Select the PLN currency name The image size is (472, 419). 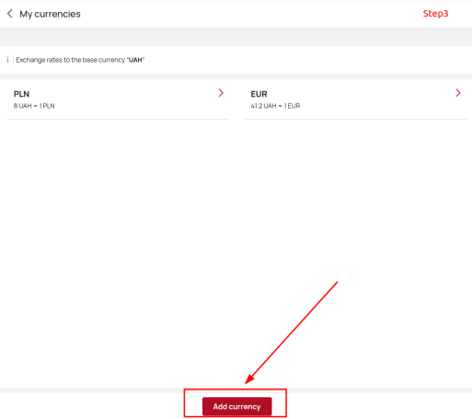pyautogui.click(x=21, y=94)
